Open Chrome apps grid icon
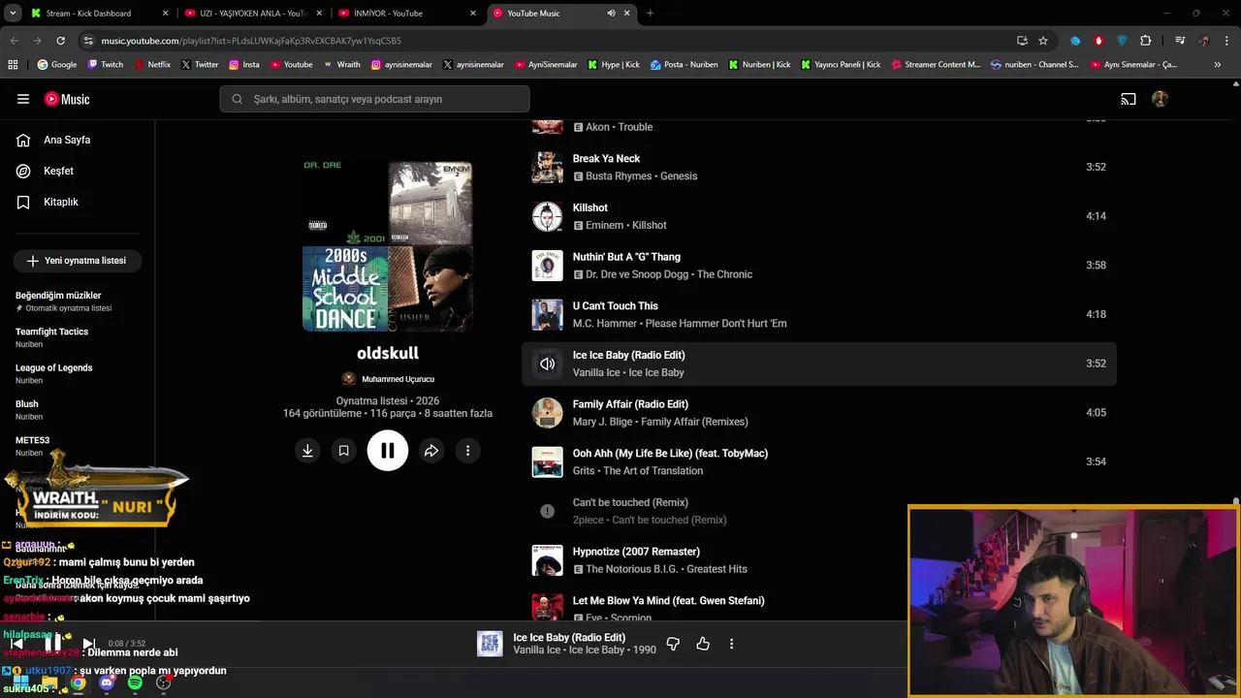 pos(13,65)
